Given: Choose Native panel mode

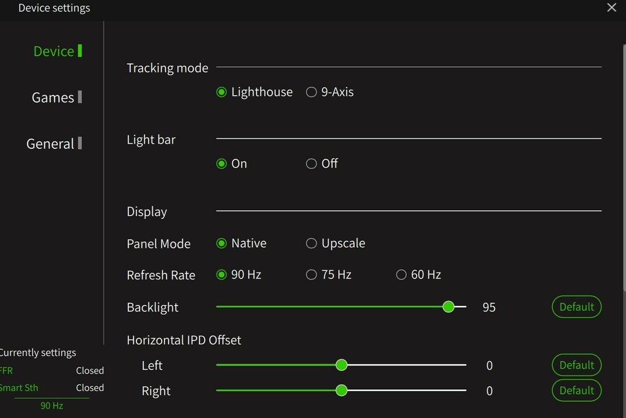Looking at the screenshot, I should tap(222, 243).
